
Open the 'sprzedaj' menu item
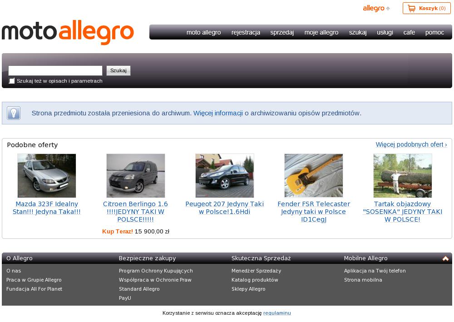pos(282,32)
